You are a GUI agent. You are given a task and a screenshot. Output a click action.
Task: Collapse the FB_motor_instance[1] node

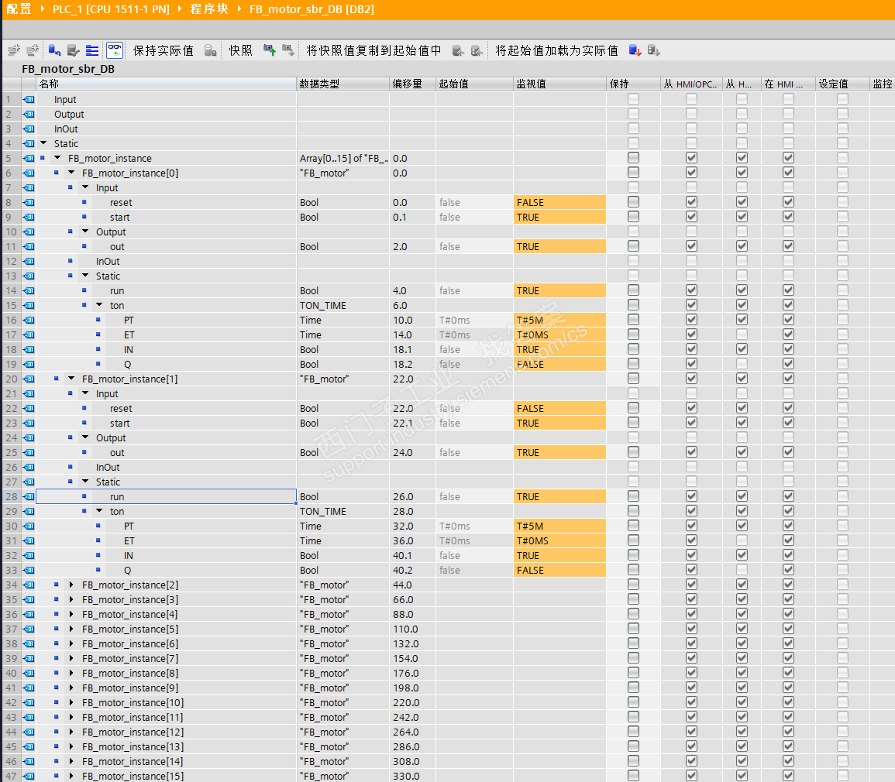tap(71, 379)
